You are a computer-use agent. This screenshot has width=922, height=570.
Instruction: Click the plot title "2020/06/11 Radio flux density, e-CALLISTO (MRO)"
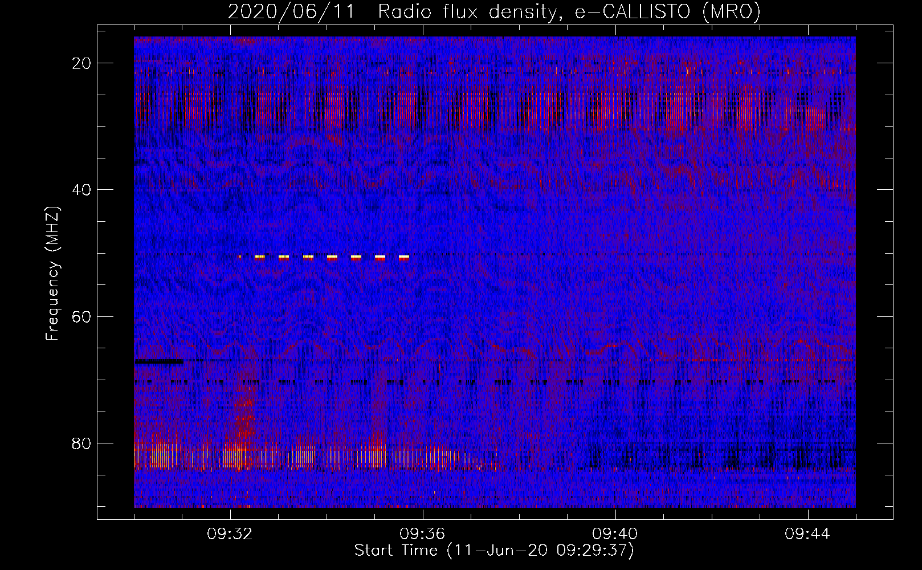(x=494, y=12)
